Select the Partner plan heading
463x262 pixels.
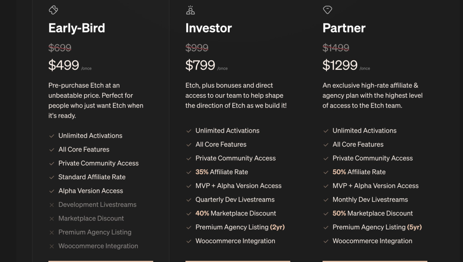[344, 28]
